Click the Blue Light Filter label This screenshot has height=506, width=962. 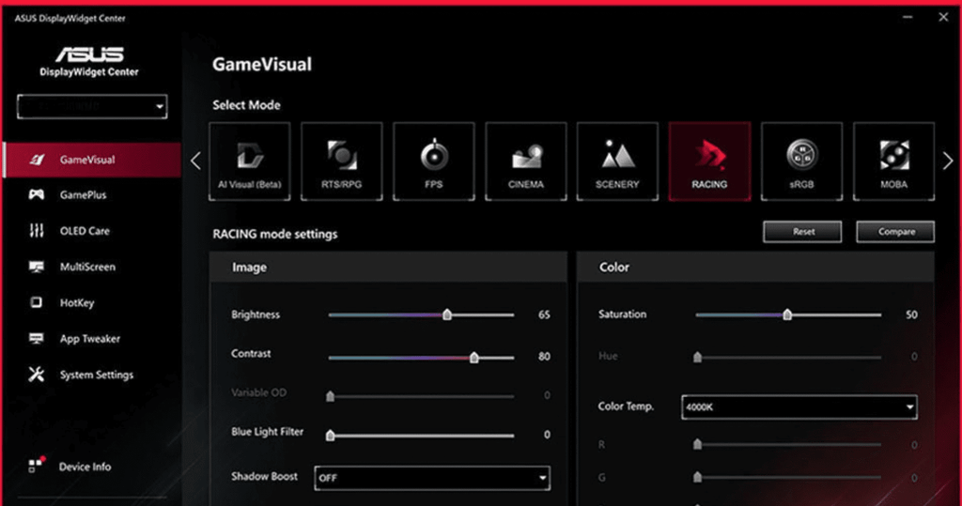(x=268, y=432)
